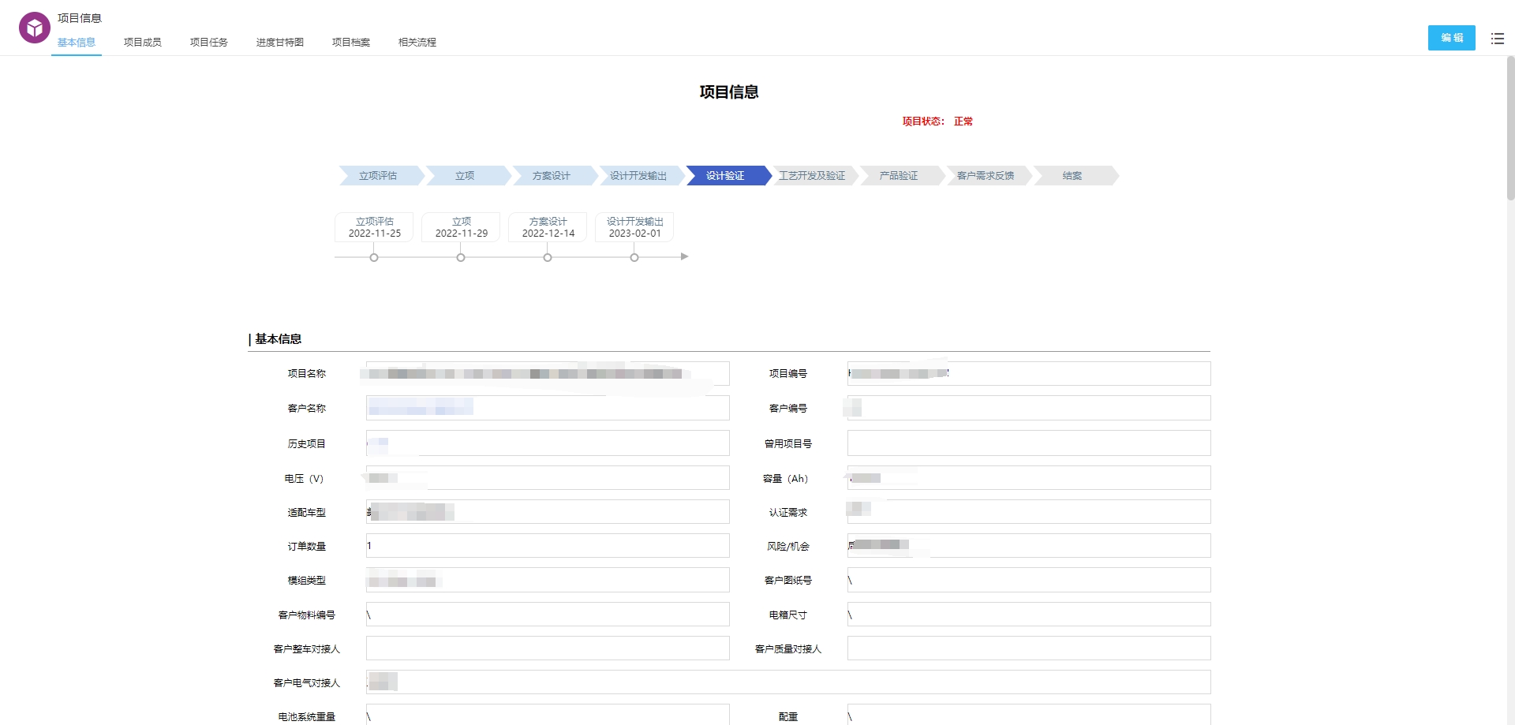Select the 立项 stage arrow
The image size is (1515, 725).
(467, 175)
